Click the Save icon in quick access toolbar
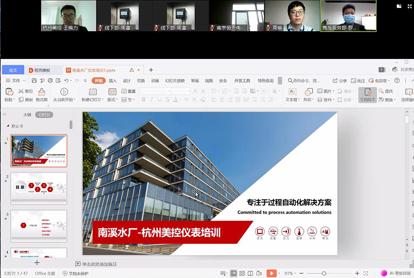The image size is (414, 278). 34,81
